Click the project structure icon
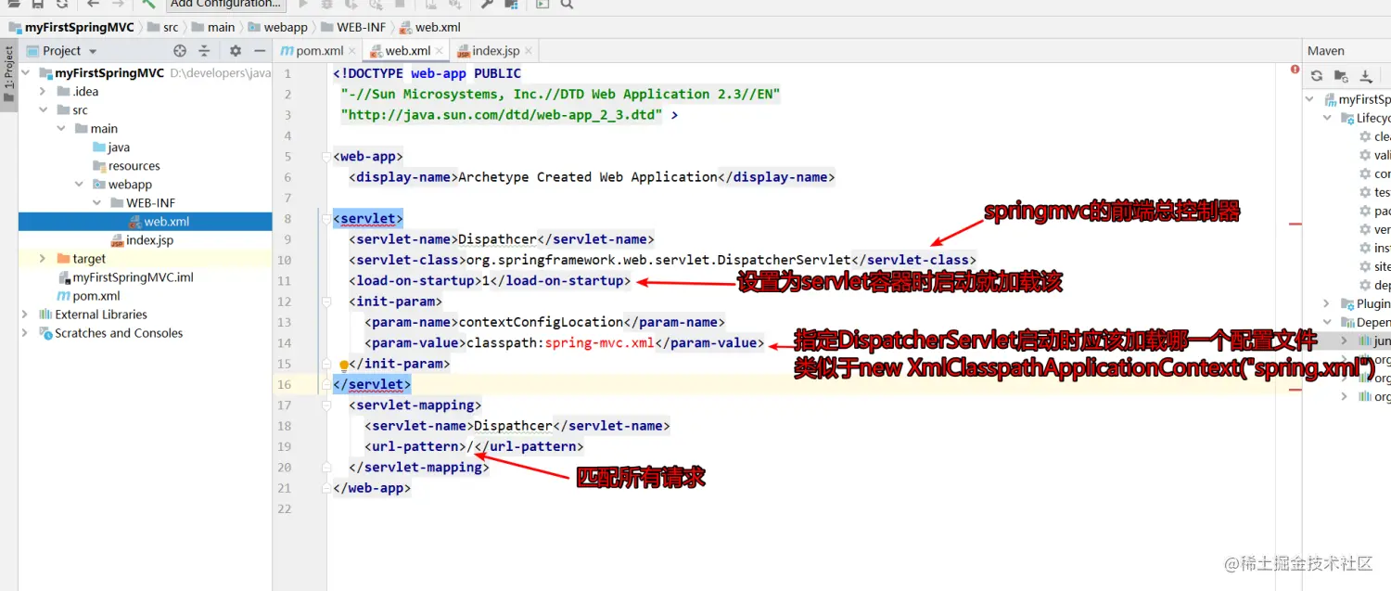1391x591 pixels. [x=511, y=5]
